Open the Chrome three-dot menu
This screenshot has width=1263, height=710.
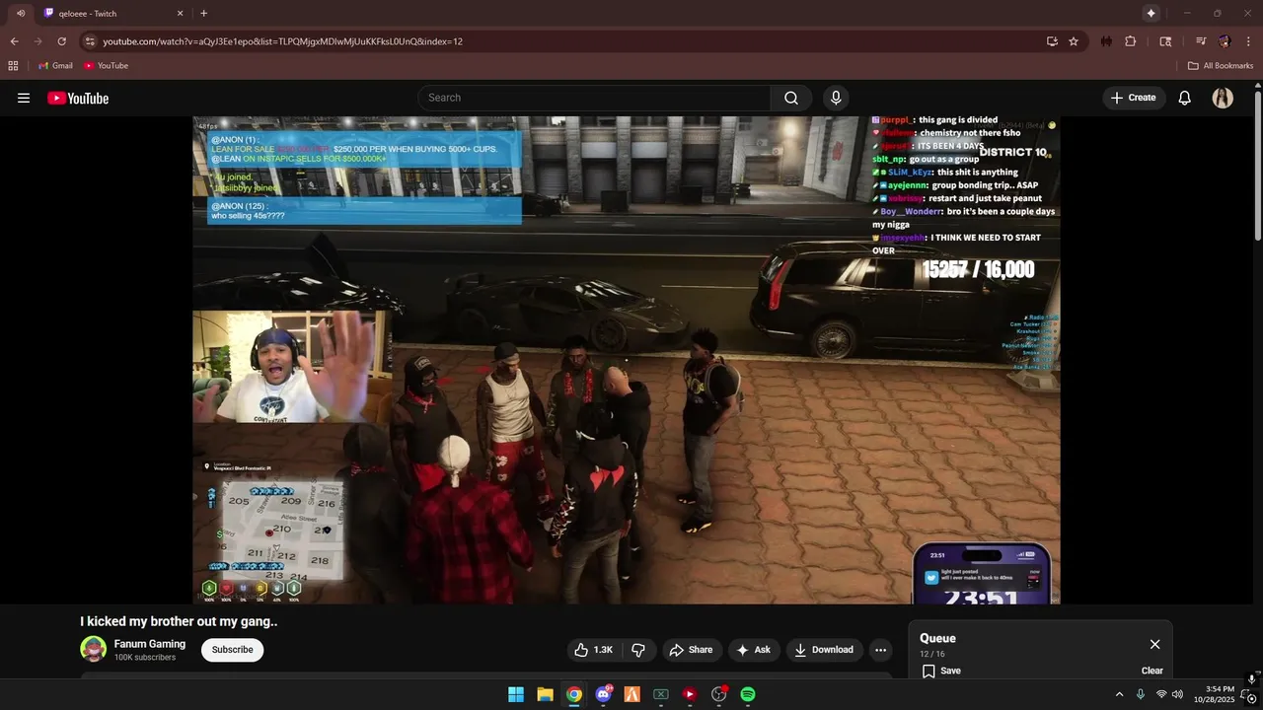1248,41
